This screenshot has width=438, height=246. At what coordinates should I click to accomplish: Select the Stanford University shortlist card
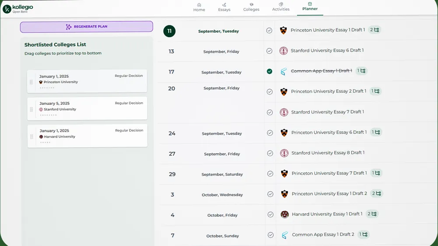coord(87,108)
